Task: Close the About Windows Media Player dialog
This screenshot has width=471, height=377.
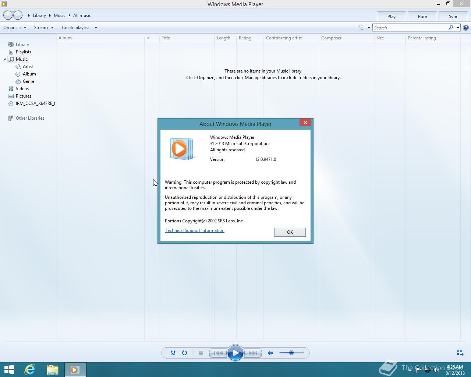Action: click(305, 122)
